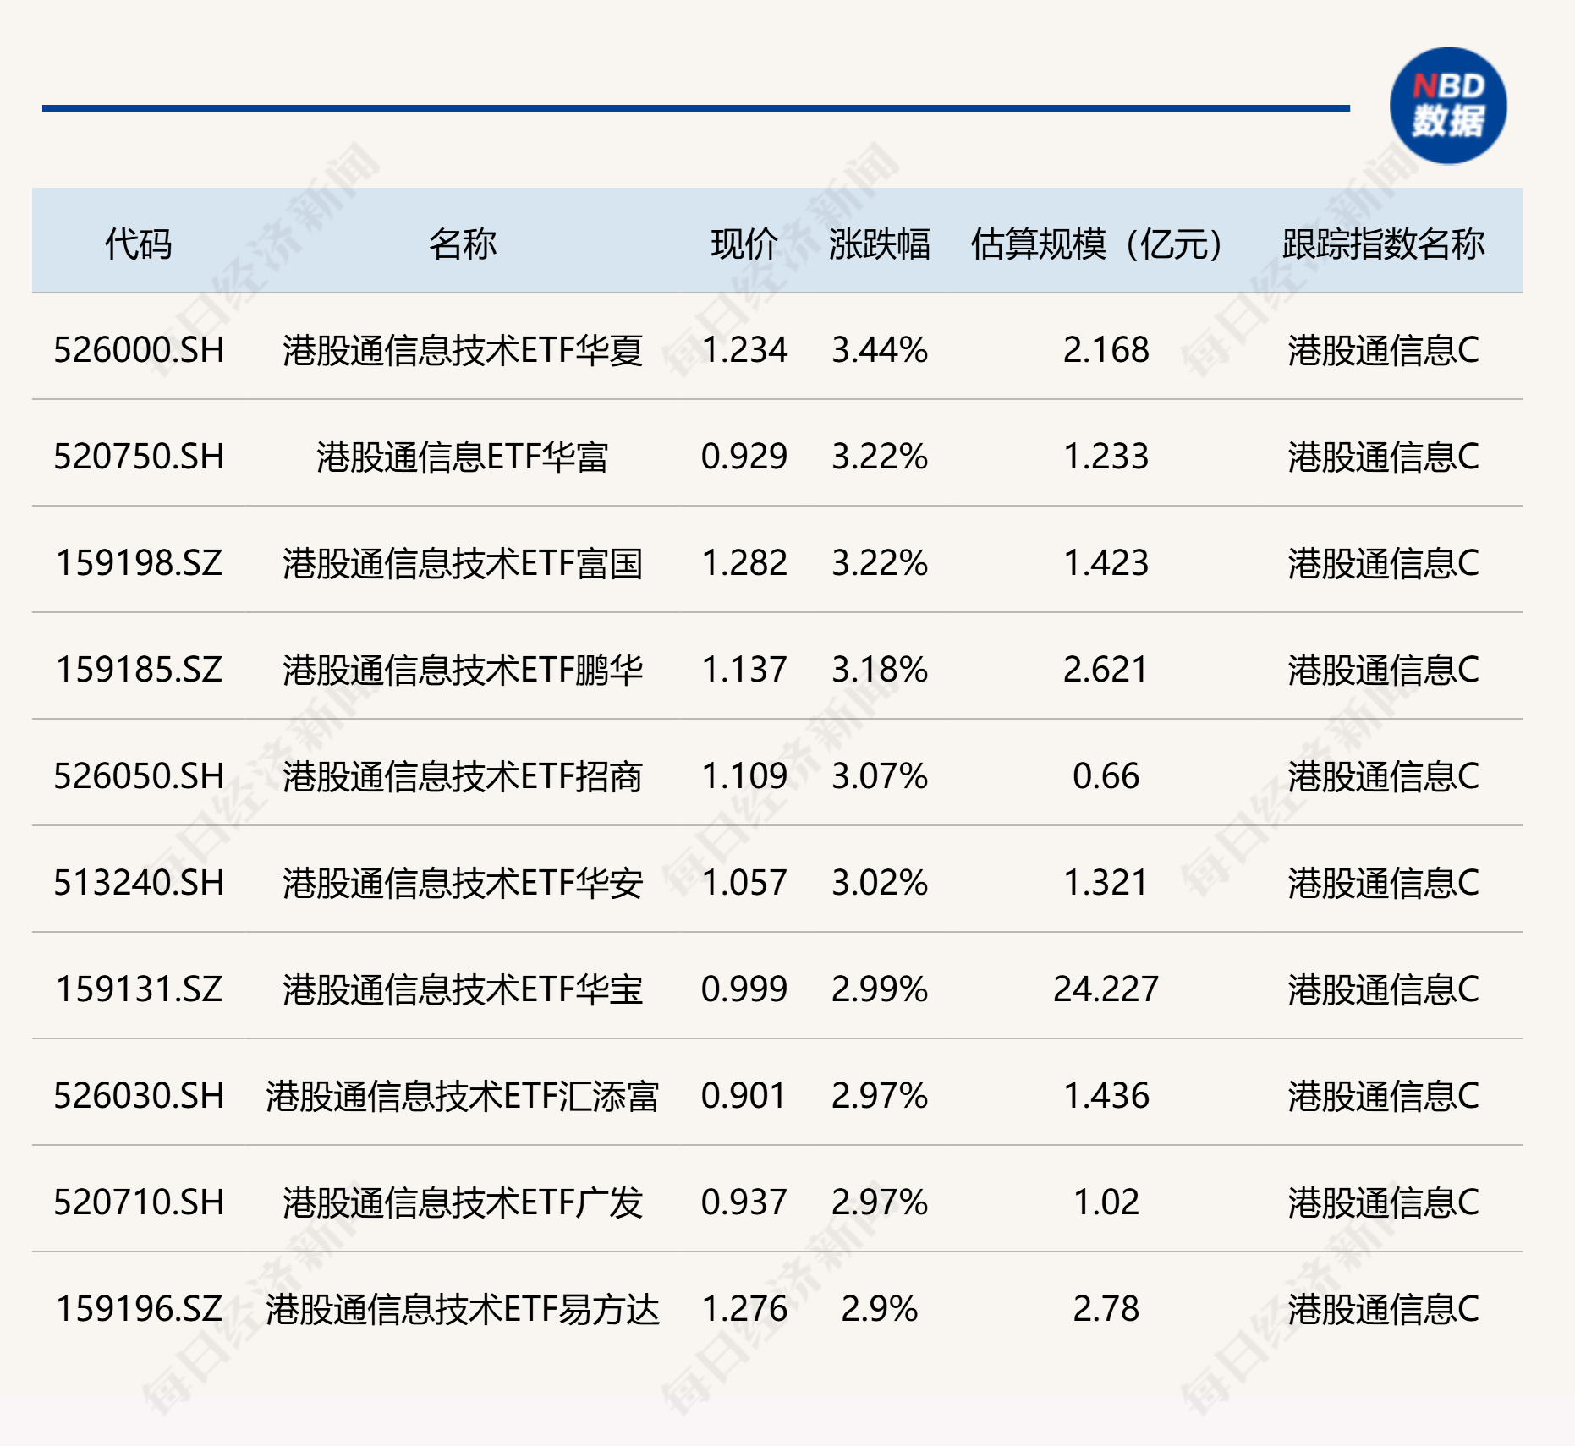The image size is (1575, 1446).
Task: Click the NBD数据 logo badge
Action: (1448, 106)
